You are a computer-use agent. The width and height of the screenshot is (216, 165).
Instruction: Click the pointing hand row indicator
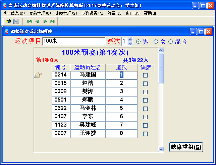pos(38,75)
